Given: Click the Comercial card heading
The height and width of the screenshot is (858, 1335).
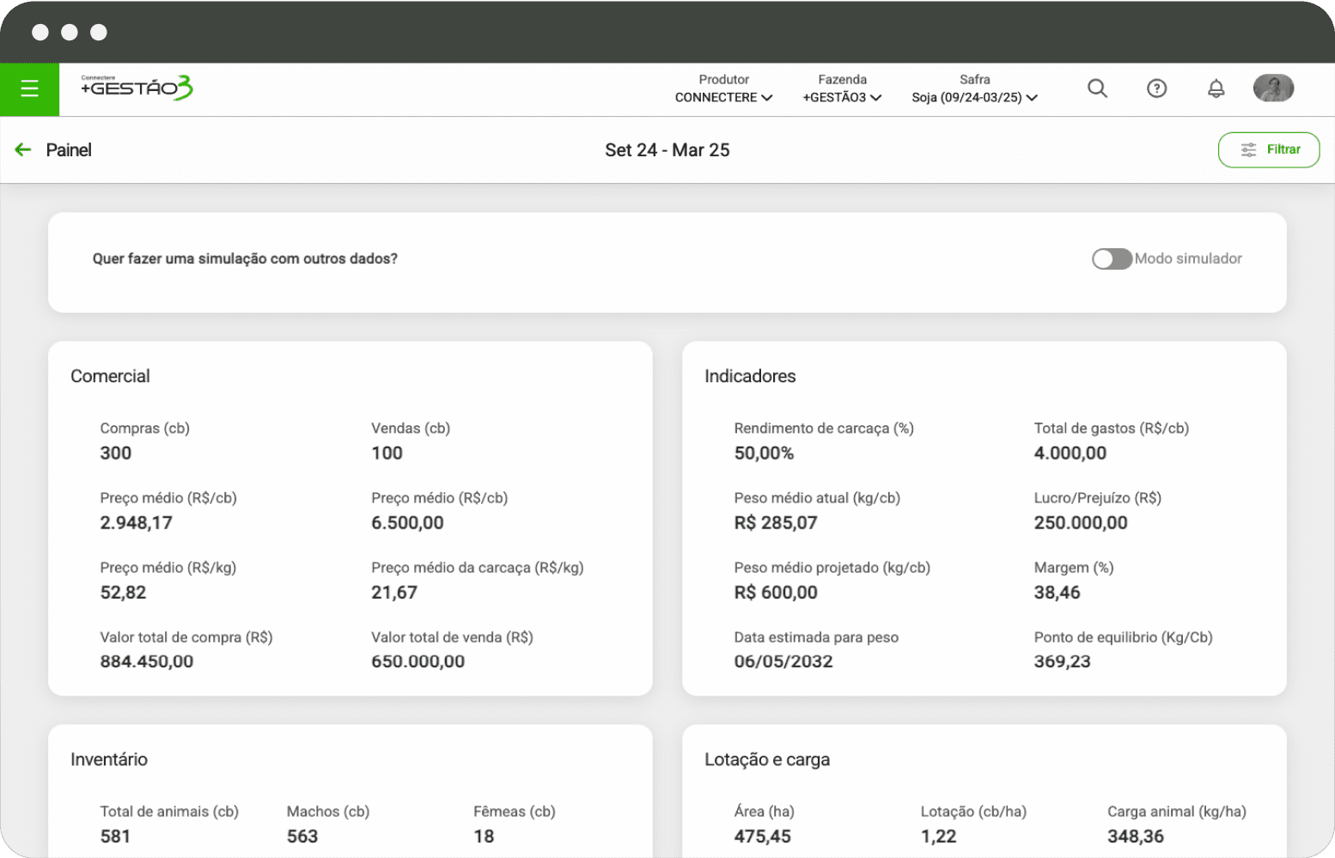Looking at the screenshot, I should 110,376.
